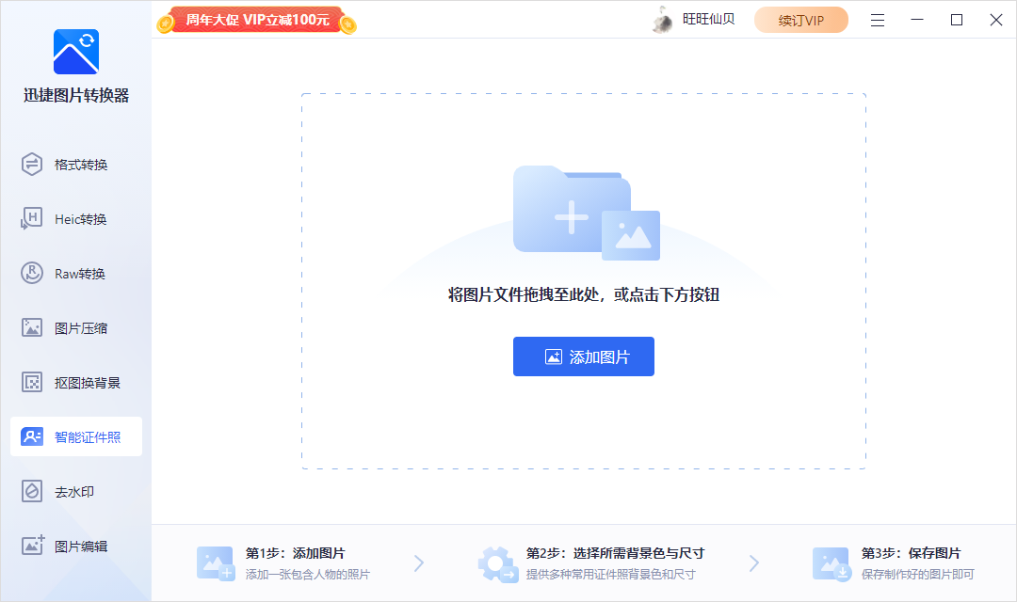Click the 迅捷图片转换器 app logo
This screenshot has width=1017, height=602.
[x=75, y=52]
